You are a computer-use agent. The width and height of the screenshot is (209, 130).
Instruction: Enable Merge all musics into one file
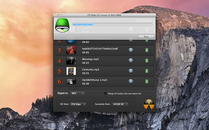105,93
